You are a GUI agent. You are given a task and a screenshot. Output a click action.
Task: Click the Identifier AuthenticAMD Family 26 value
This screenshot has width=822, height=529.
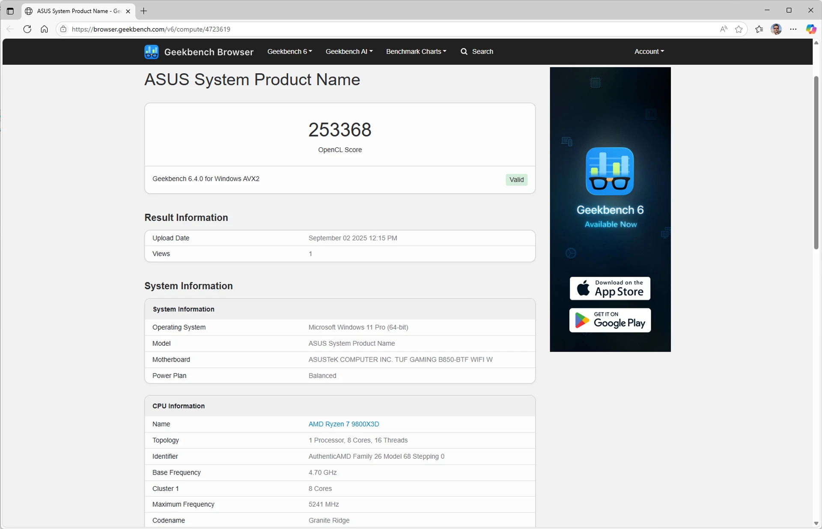(376, 457)
